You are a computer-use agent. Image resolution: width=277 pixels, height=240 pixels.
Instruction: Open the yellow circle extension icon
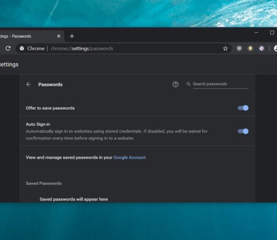click(x=250, y=48)
